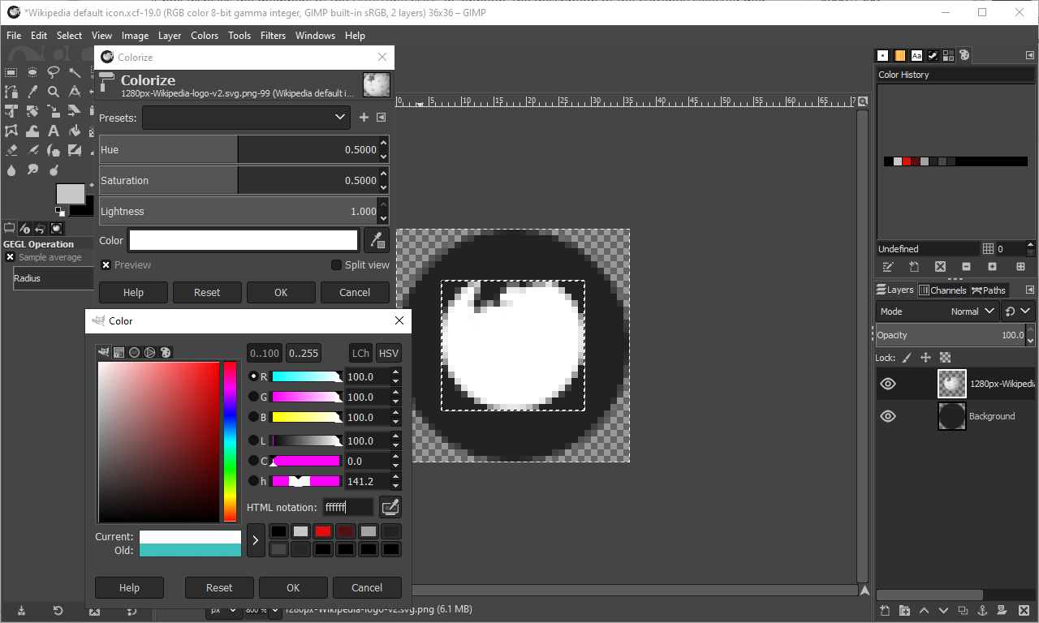Toggle the Sample average checkbox

(11, 257)
